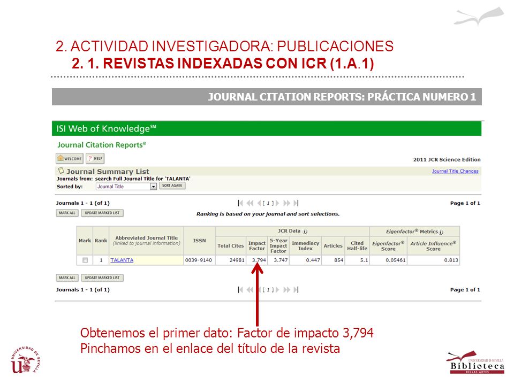The width and height of the screenshot is (514, 385).
Task: Go to next page in top pager
Action: (x=277, y=203)
